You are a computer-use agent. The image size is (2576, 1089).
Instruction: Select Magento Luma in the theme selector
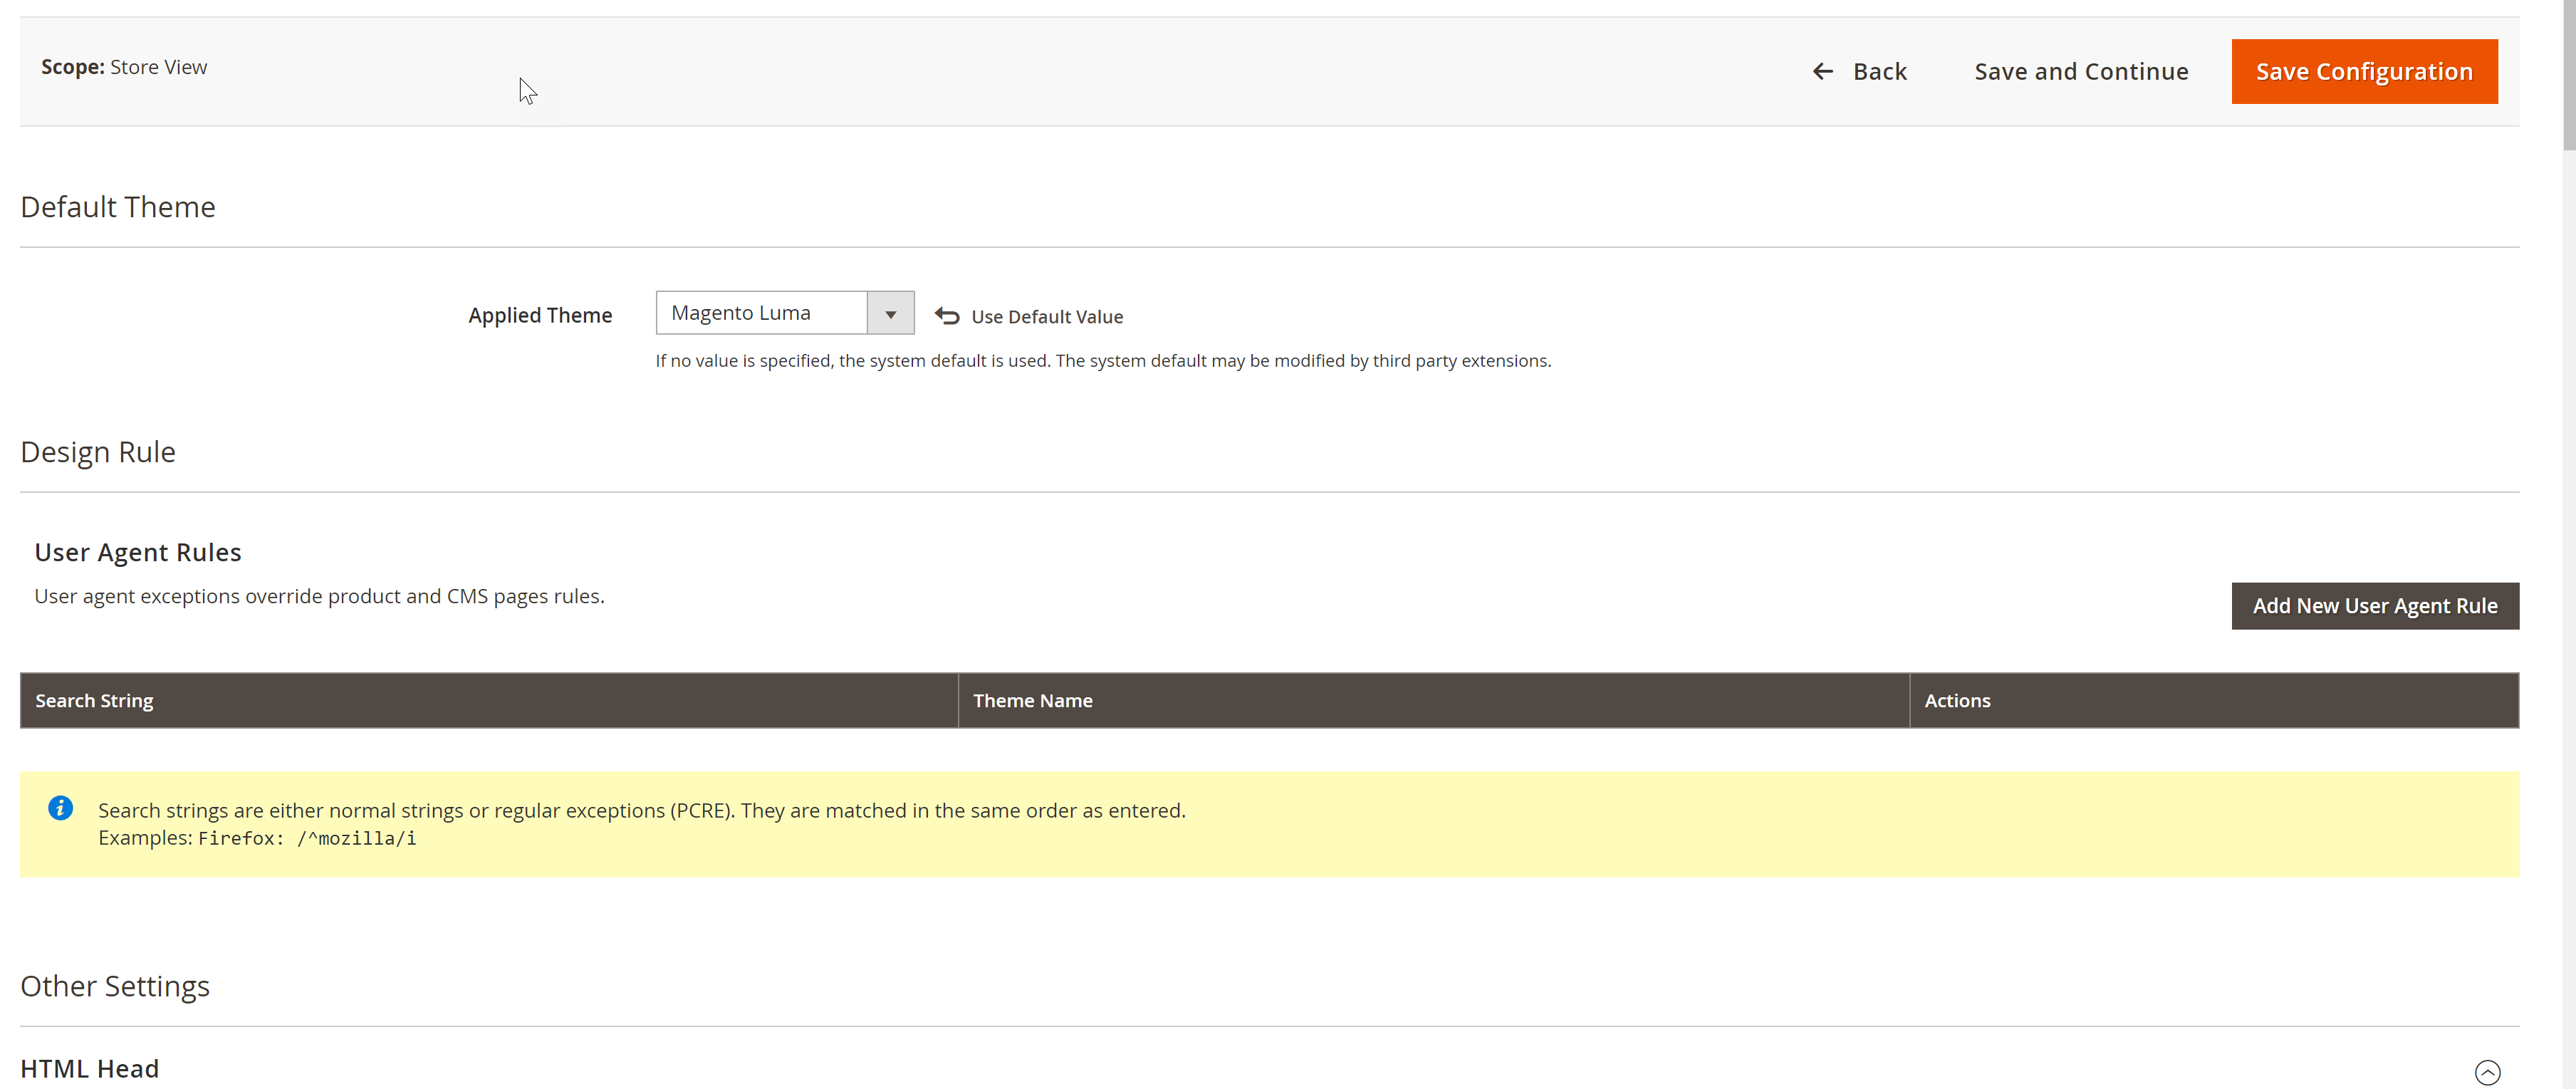pyautogui.click(x=762, y=312)
